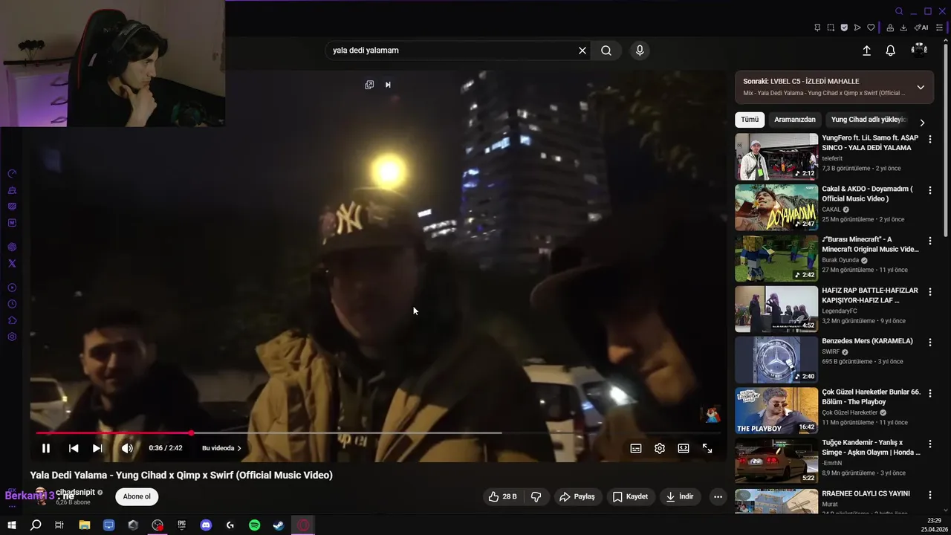Show more filter chips arrow
Image resolution: width=951 pixels, height=535 pixels.
click(922, 123)
